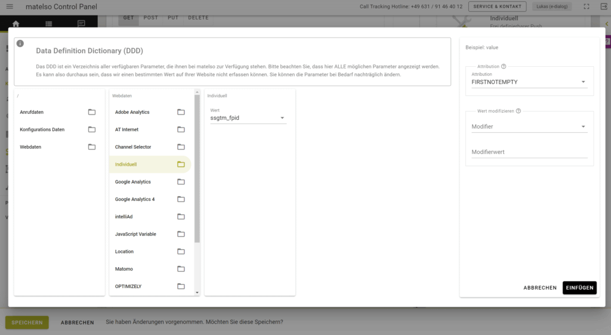Screen dimensions: 611x335
Task: Click the Modifierwert input field
Action: [529, 152]
